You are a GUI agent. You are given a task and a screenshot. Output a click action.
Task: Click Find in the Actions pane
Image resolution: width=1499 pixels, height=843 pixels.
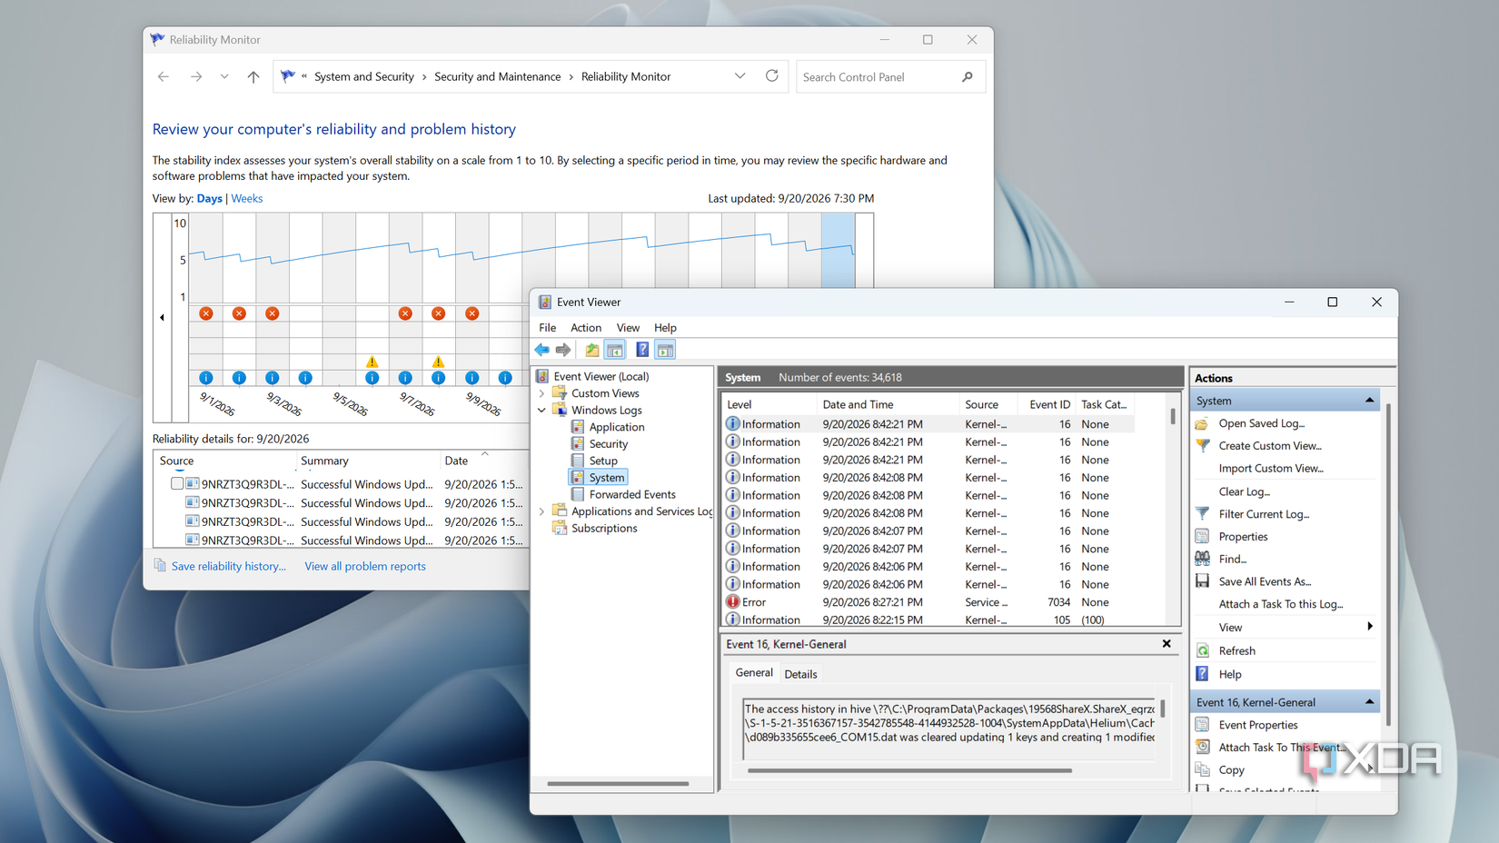pyautogui.click(x=1232, y=560)
